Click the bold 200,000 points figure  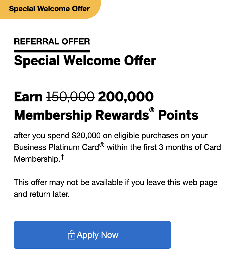(126, 97)
